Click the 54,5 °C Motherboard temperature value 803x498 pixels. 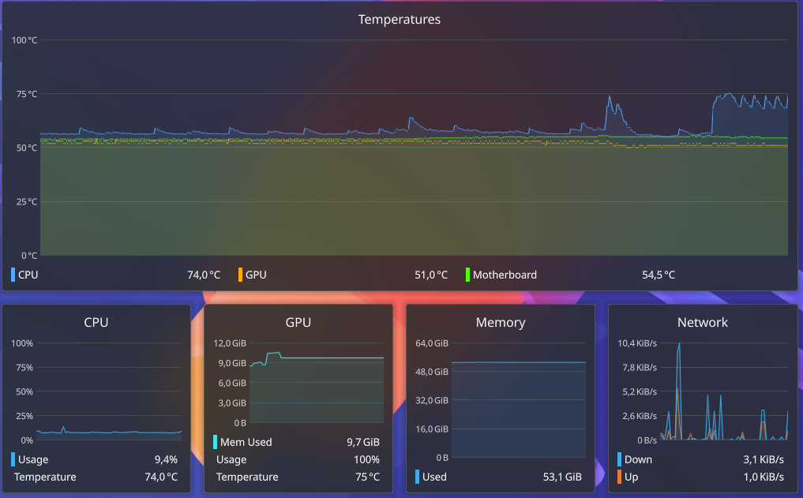(659, 275)
